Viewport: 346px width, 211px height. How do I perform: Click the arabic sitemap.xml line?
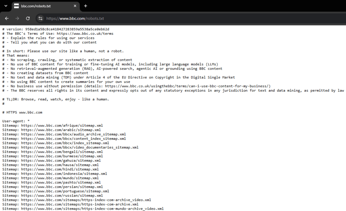52,130
